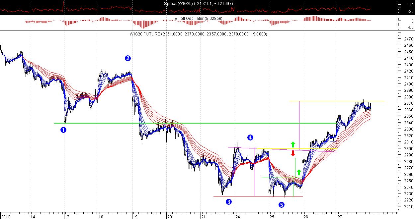Viewport: 415px width, 219px height.
Task: Select Elliott wave label 3 marker
Action: tap(228, 201)
